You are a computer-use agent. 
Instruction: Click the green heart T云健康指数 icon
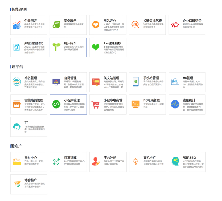coord(96,47)
